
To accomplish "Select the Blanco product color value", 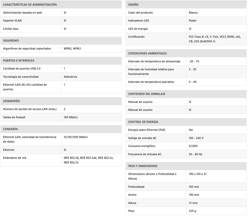I will pos(193,13).
